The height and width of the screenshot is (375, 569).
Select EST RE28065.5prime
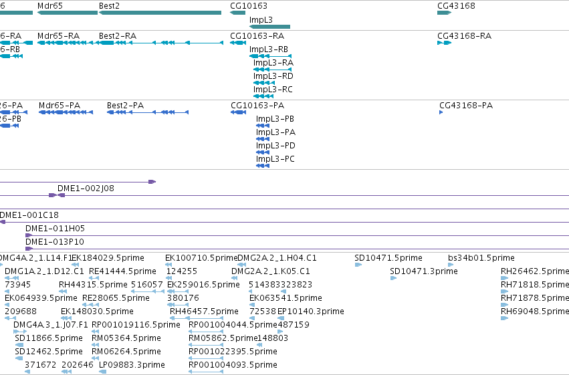click(90, 305)
